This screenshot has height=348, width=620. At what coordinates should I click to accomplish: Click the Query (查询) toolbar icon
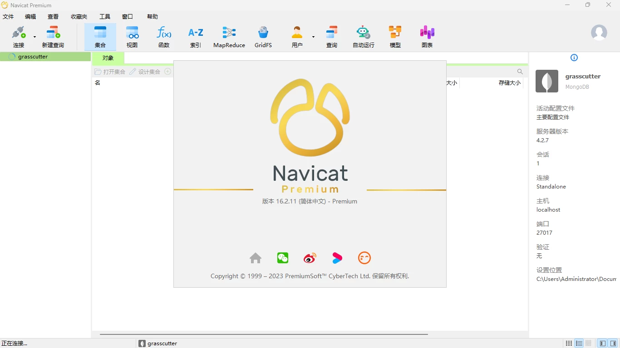(332, 37)
